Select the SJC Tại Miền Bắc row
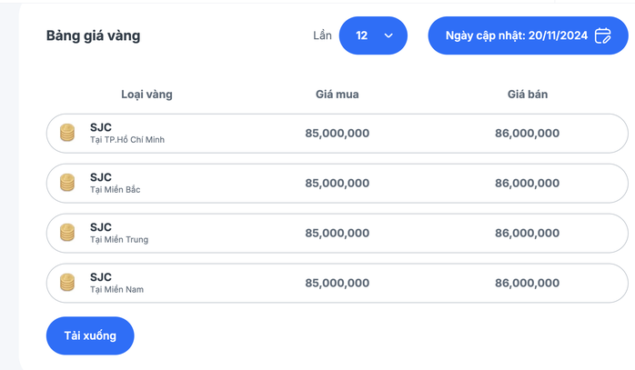Screen dimensions: 635x370 click(x=338, y=183)
